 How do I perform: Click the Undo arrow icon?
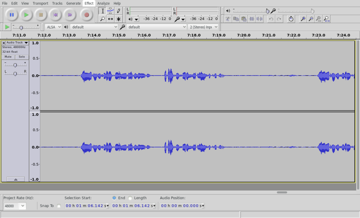271,19
